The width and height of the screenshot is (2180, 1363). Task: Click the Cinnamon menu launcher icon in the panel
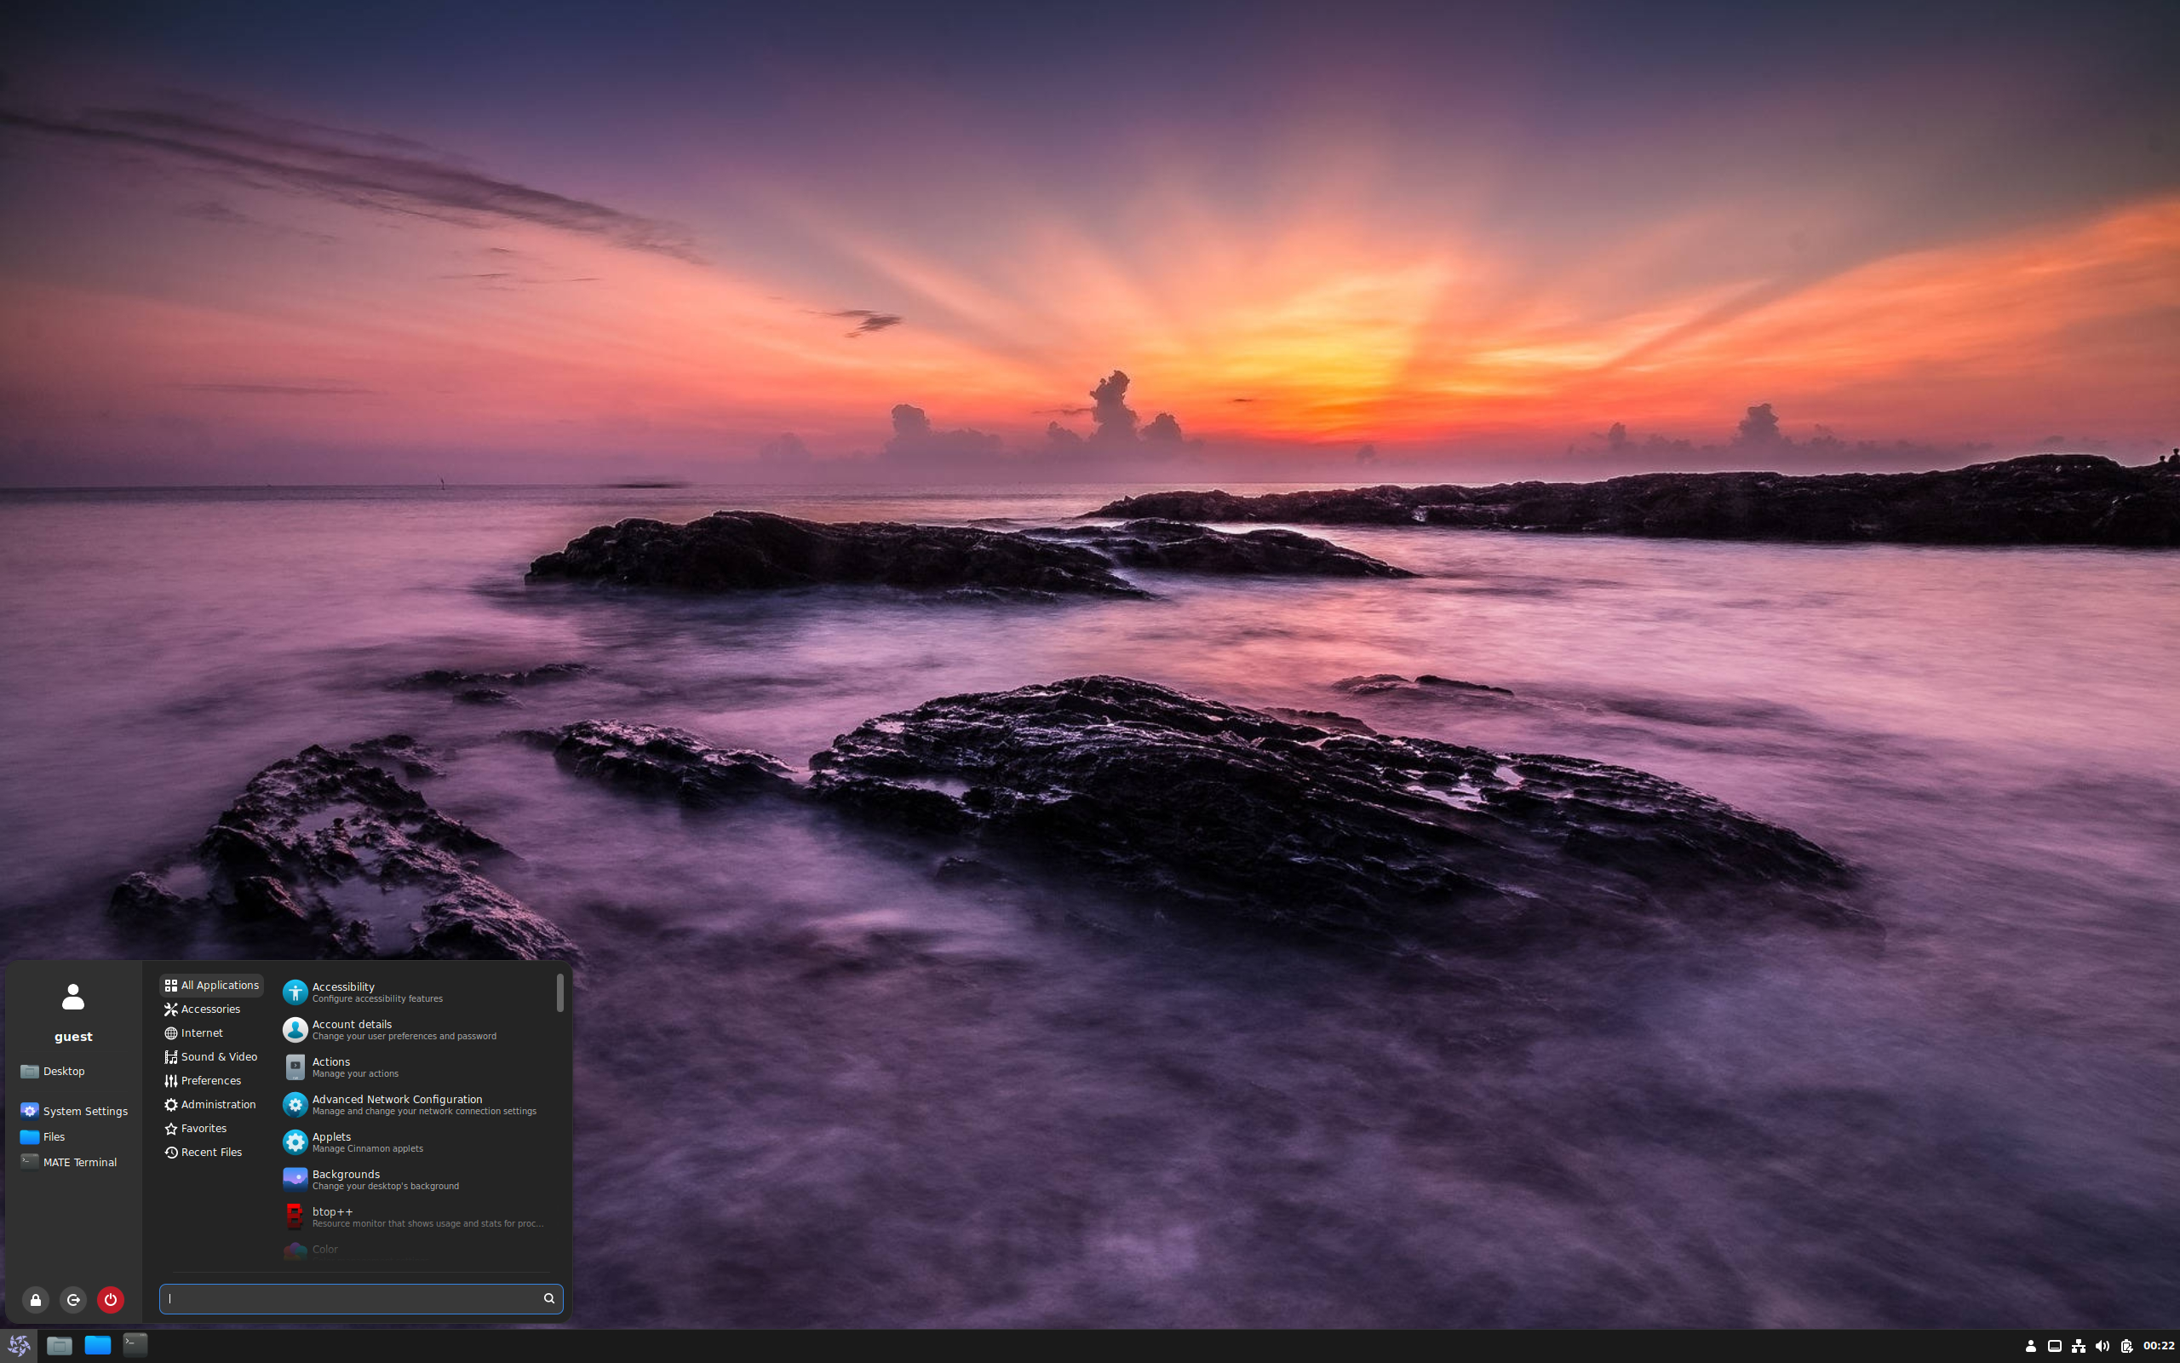(x=19, y=1346)
